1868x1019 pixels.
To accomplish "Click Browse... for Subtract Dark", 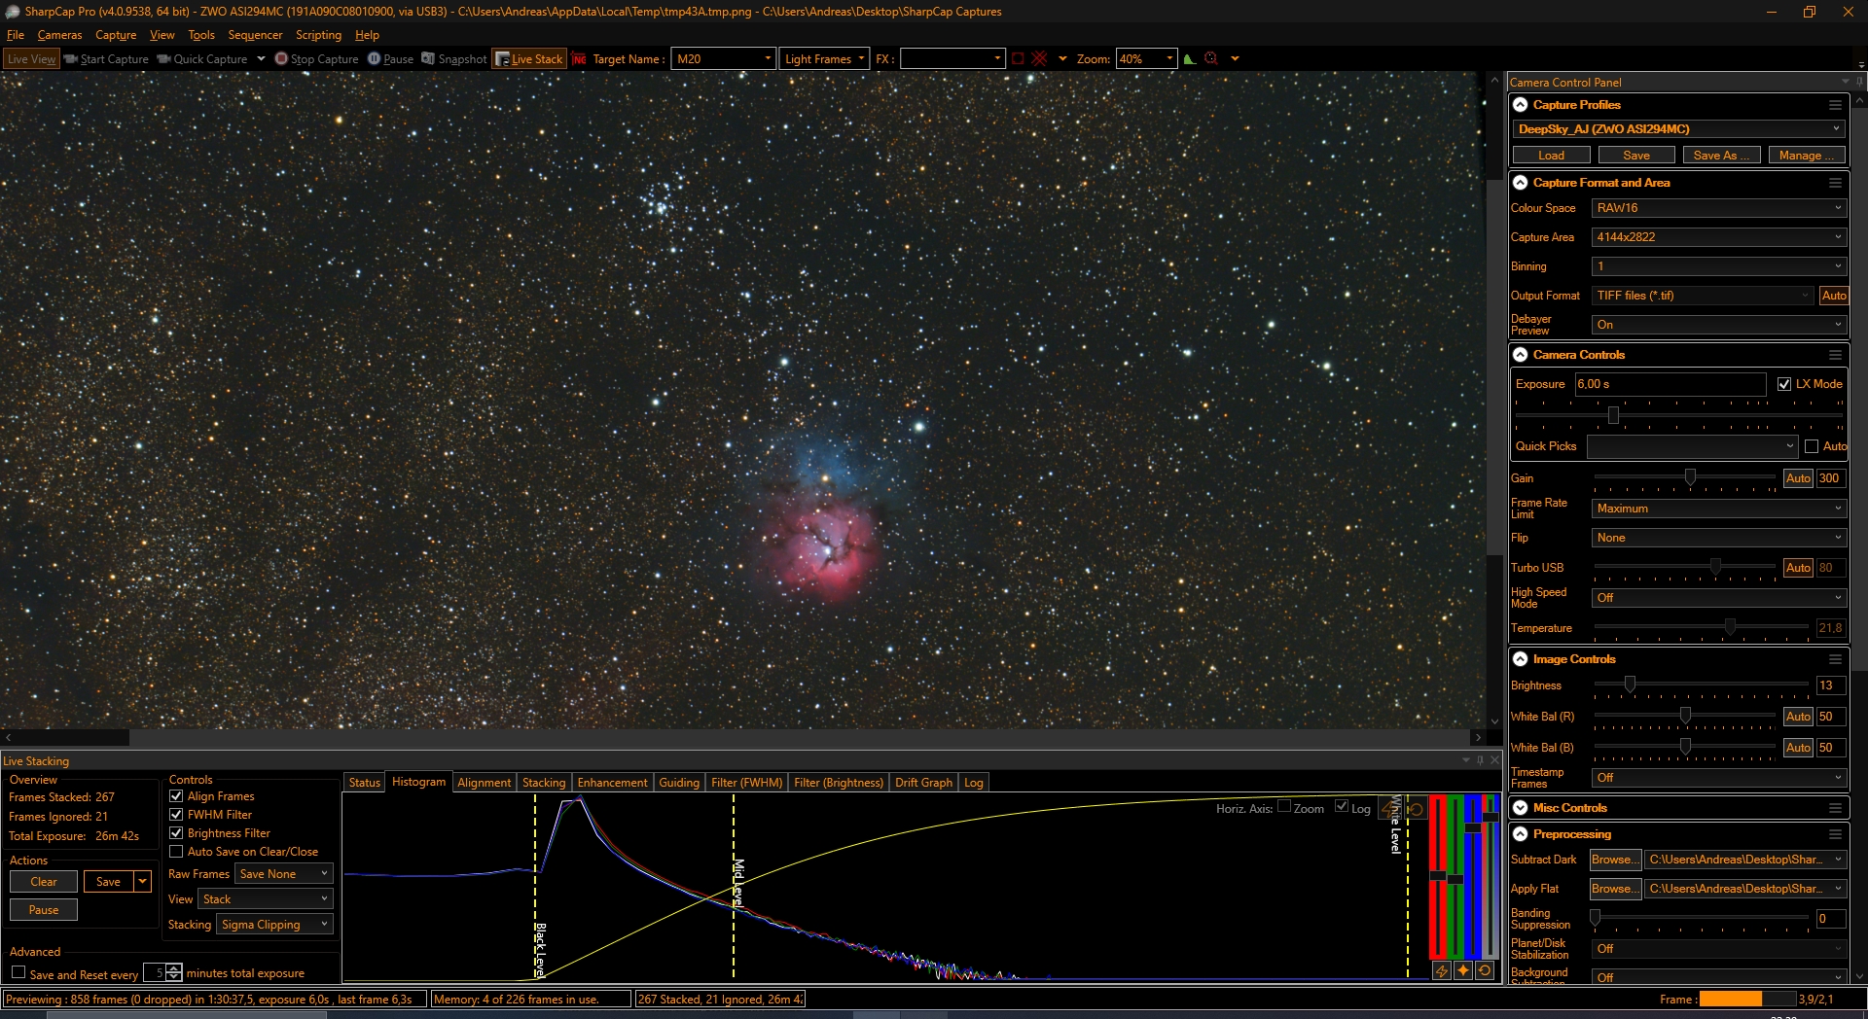I will pyautogui.click(x=1615, y=860).
